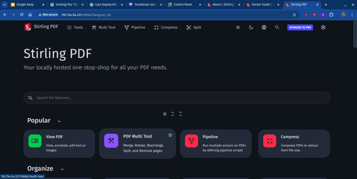Collapse the Popular section chevron
Image resolution: width=357 pixels, height=179 pixels.
pos(59,121)
